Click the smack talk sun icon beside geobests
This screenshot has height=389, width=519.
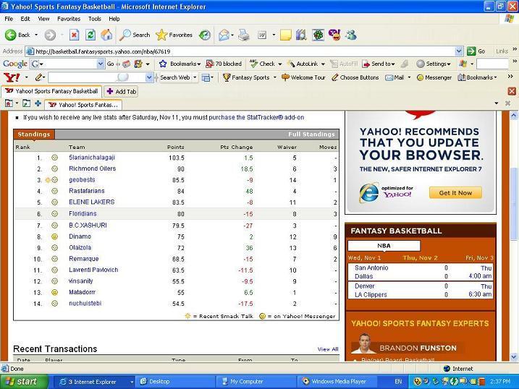(x=48, y=180)
